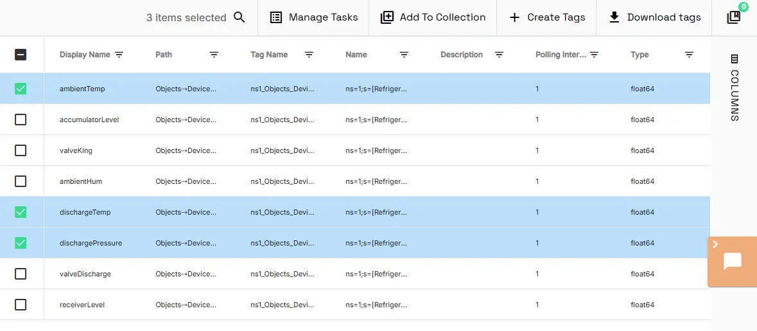This screenshot has height=331, width=757.
Task: Open the Path column filter icon
Action: click(x=214, y=55)
